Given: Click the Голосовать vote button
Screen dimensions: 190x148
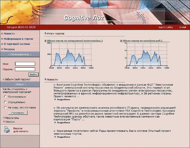Looking at the screenshot, I should click(x=18, y=113).
